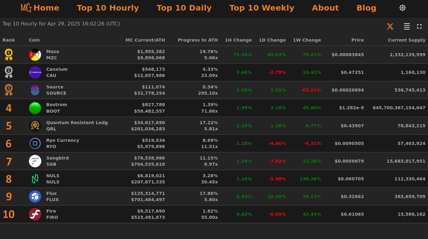Sort by Current Supply column header
This screenshot has height=239, width=428.
tap(407, 40)
